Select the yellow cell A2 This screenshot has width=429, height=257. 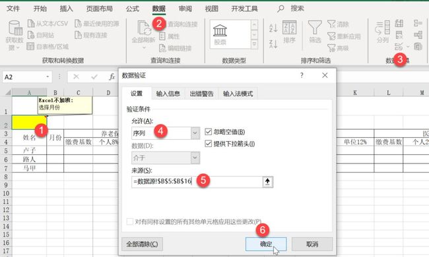pyautogui.click(x=29, y=122)
